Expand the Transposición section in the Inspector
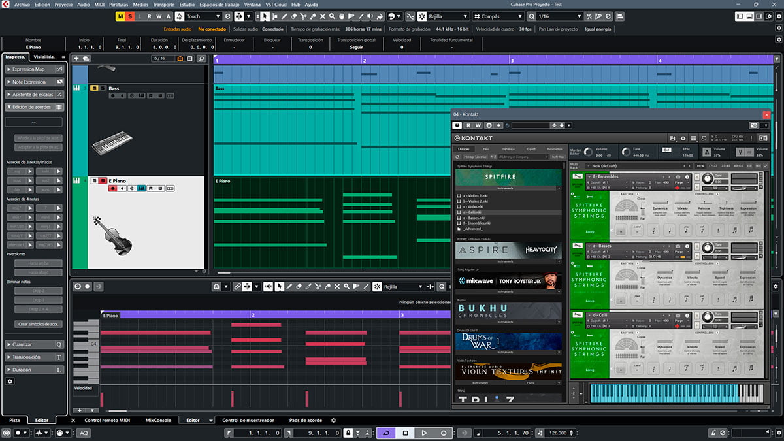Image resolution: width=784 pixels, height=441 pixels. point(34,357)
